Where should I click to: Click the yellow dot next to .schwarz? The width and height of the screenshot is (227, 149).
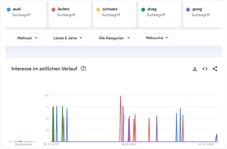[98, 10]
